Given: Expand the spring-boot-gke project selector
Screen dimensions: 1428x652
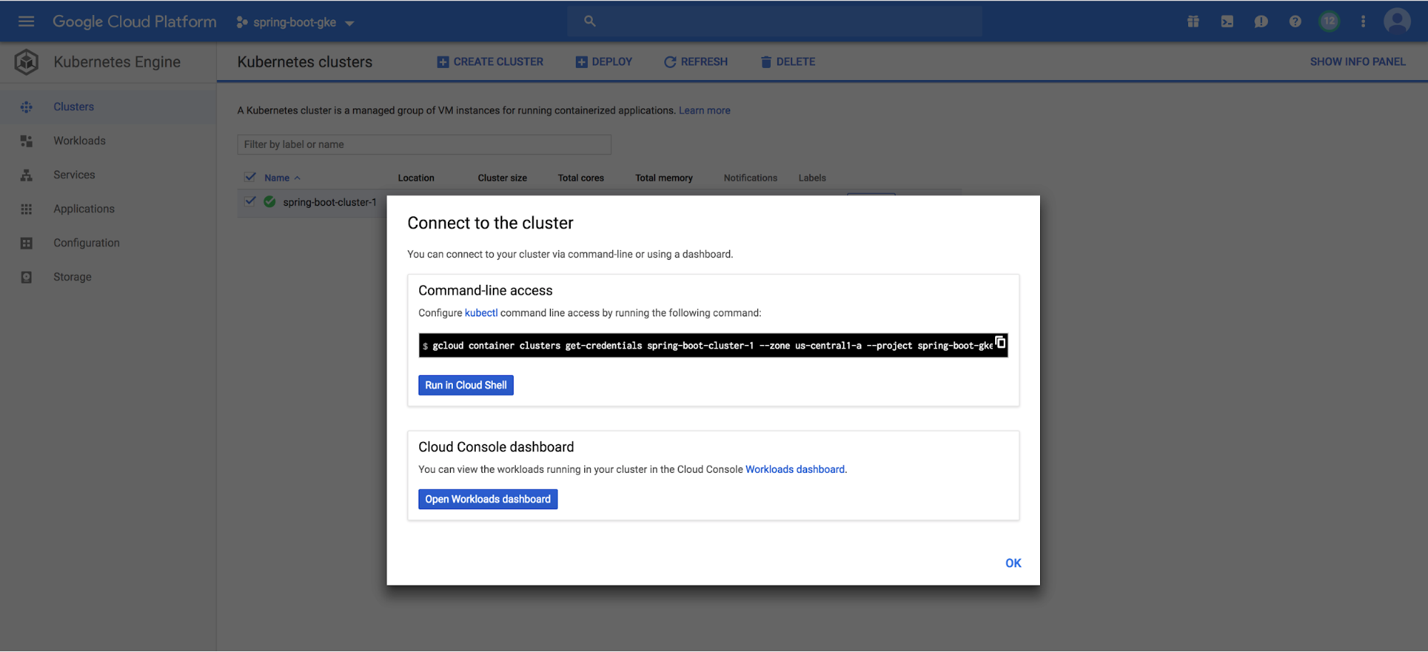Looking at the screenshot, I should point(296,22).
